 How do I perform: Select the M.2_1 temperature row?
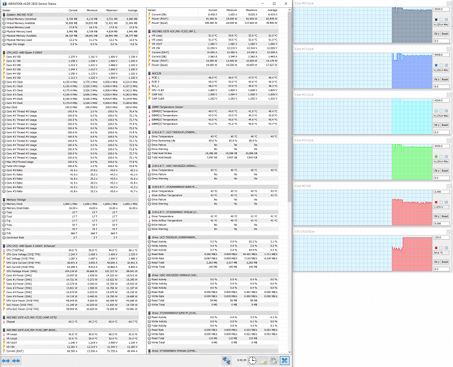(x=213, y=86)
